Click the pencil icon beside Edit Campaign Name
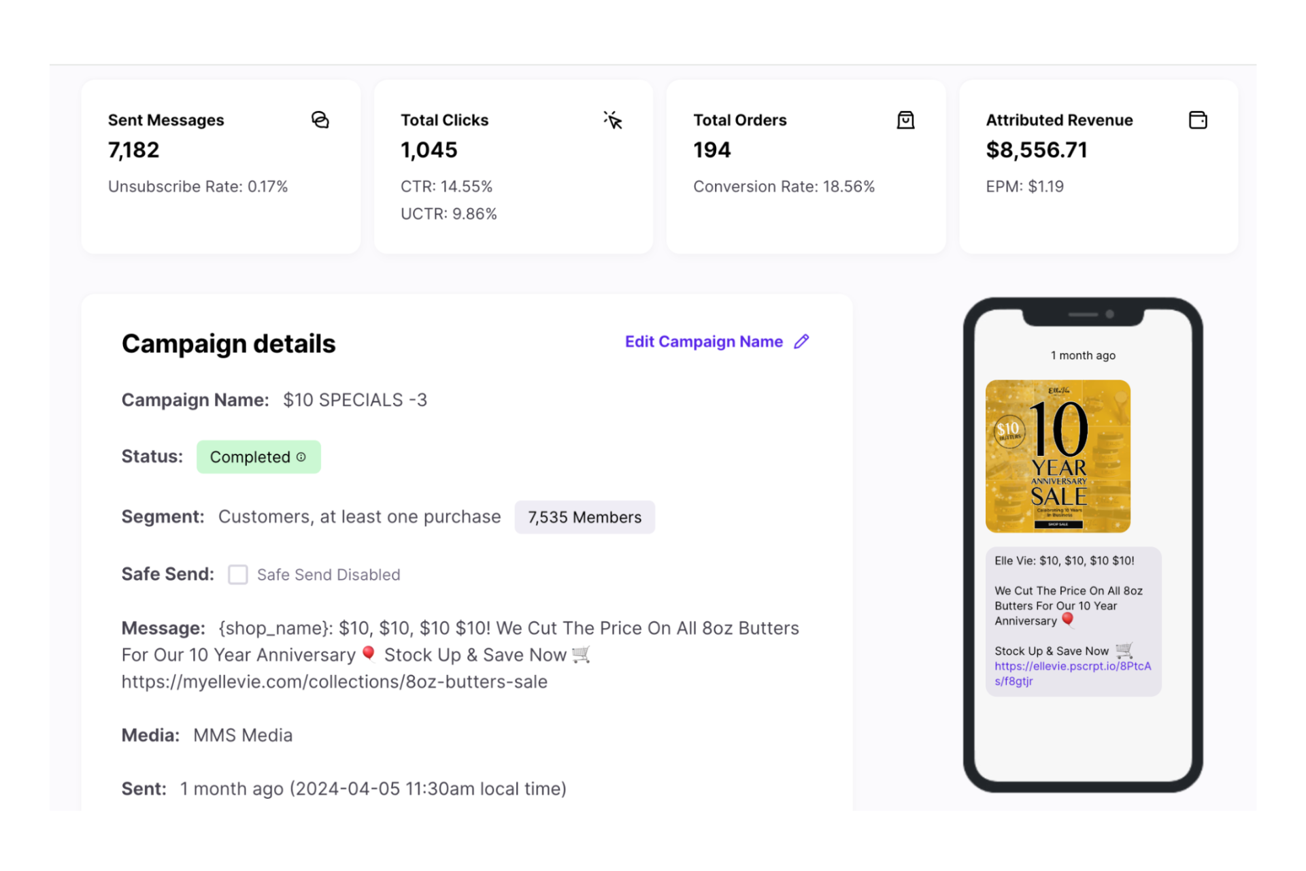 pyautogui.click(x=802, y=342)
